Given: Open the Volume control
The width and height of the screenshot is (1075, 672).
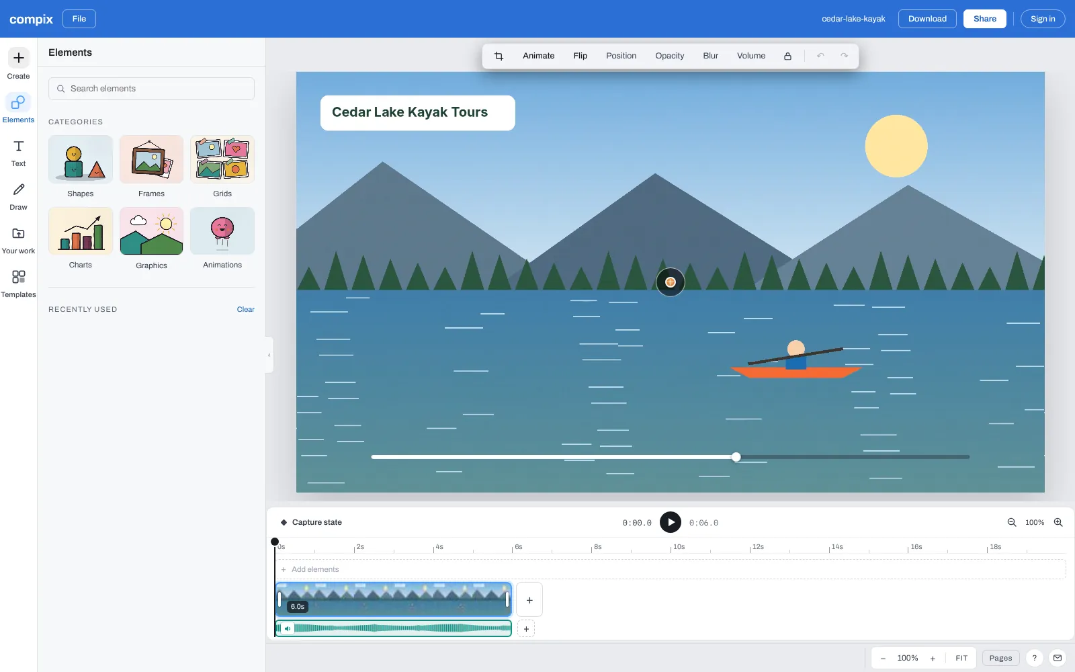Looking at the screenshot, I should tap(751, 56).
